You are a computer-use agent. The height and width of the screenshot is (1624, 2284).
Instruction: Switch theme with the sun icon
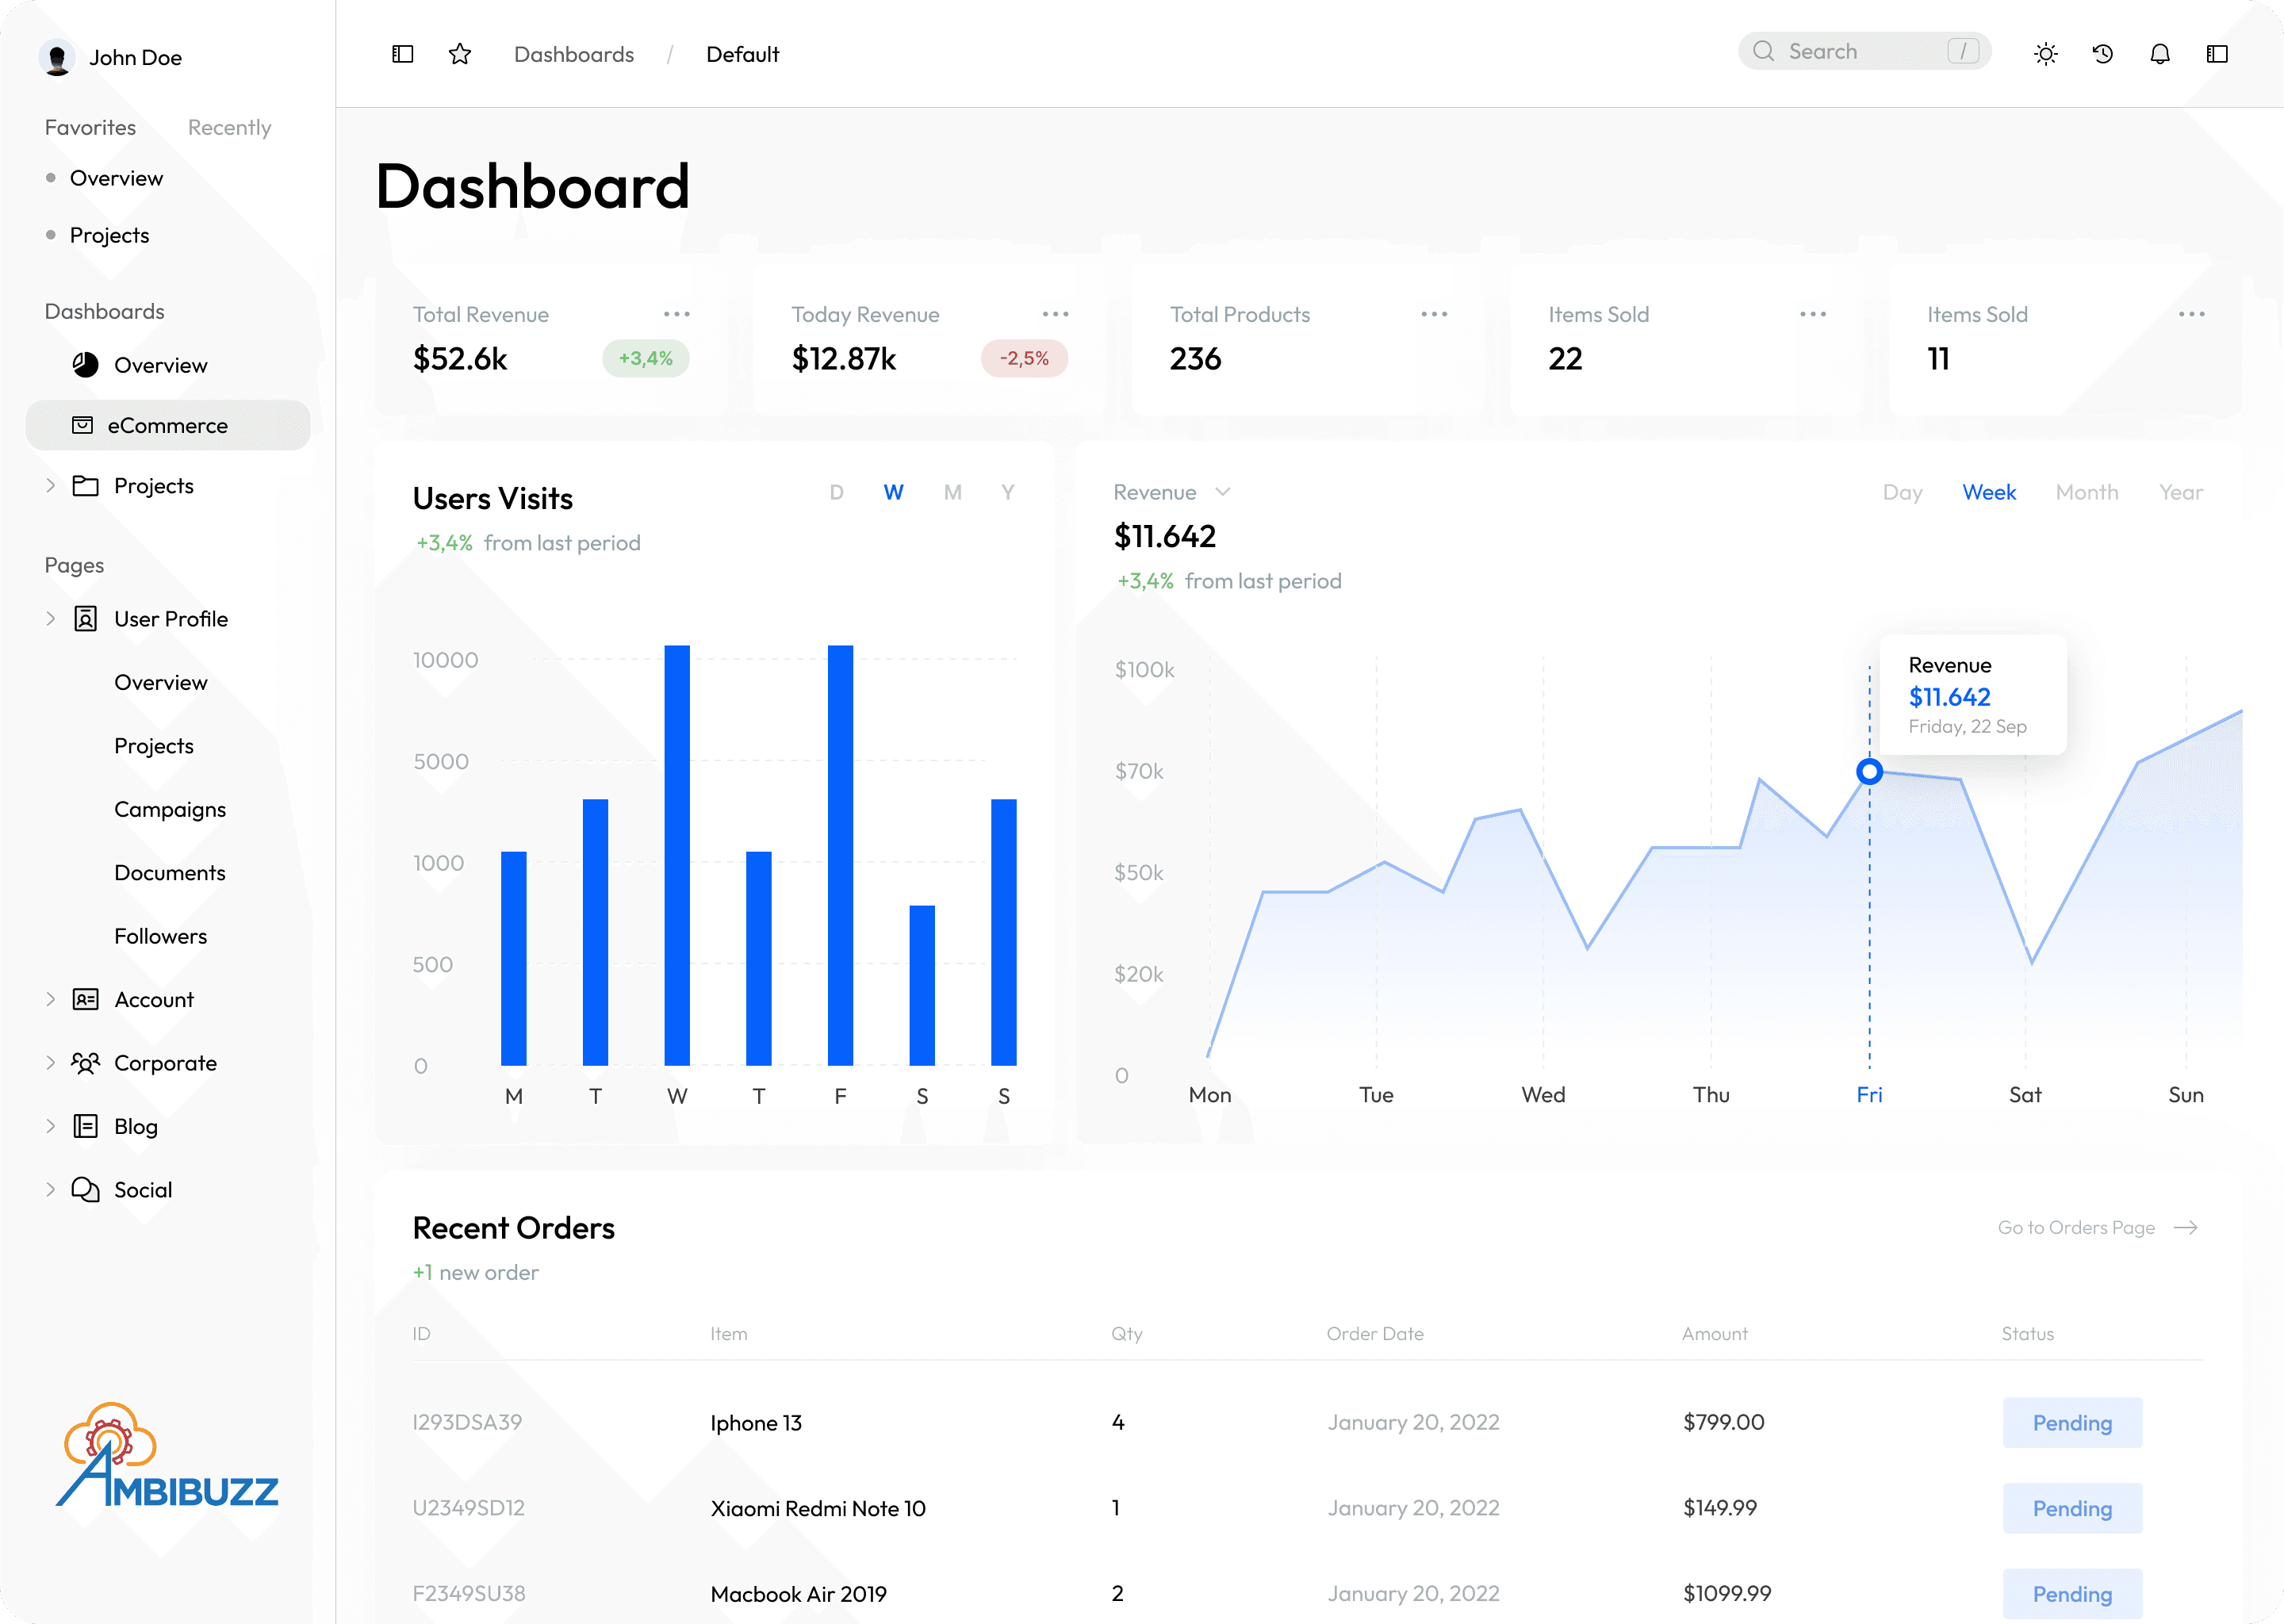tap(2046, 54)
